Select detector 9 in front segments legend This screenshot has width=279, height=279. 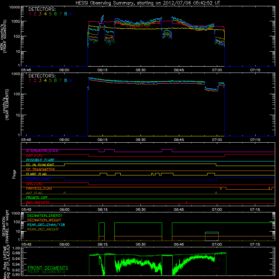click(71, 14)
